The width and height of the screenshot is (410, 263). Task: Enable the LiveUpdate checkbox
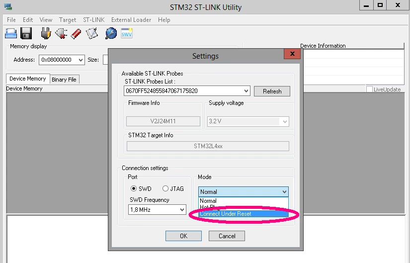tap(369, 89)
